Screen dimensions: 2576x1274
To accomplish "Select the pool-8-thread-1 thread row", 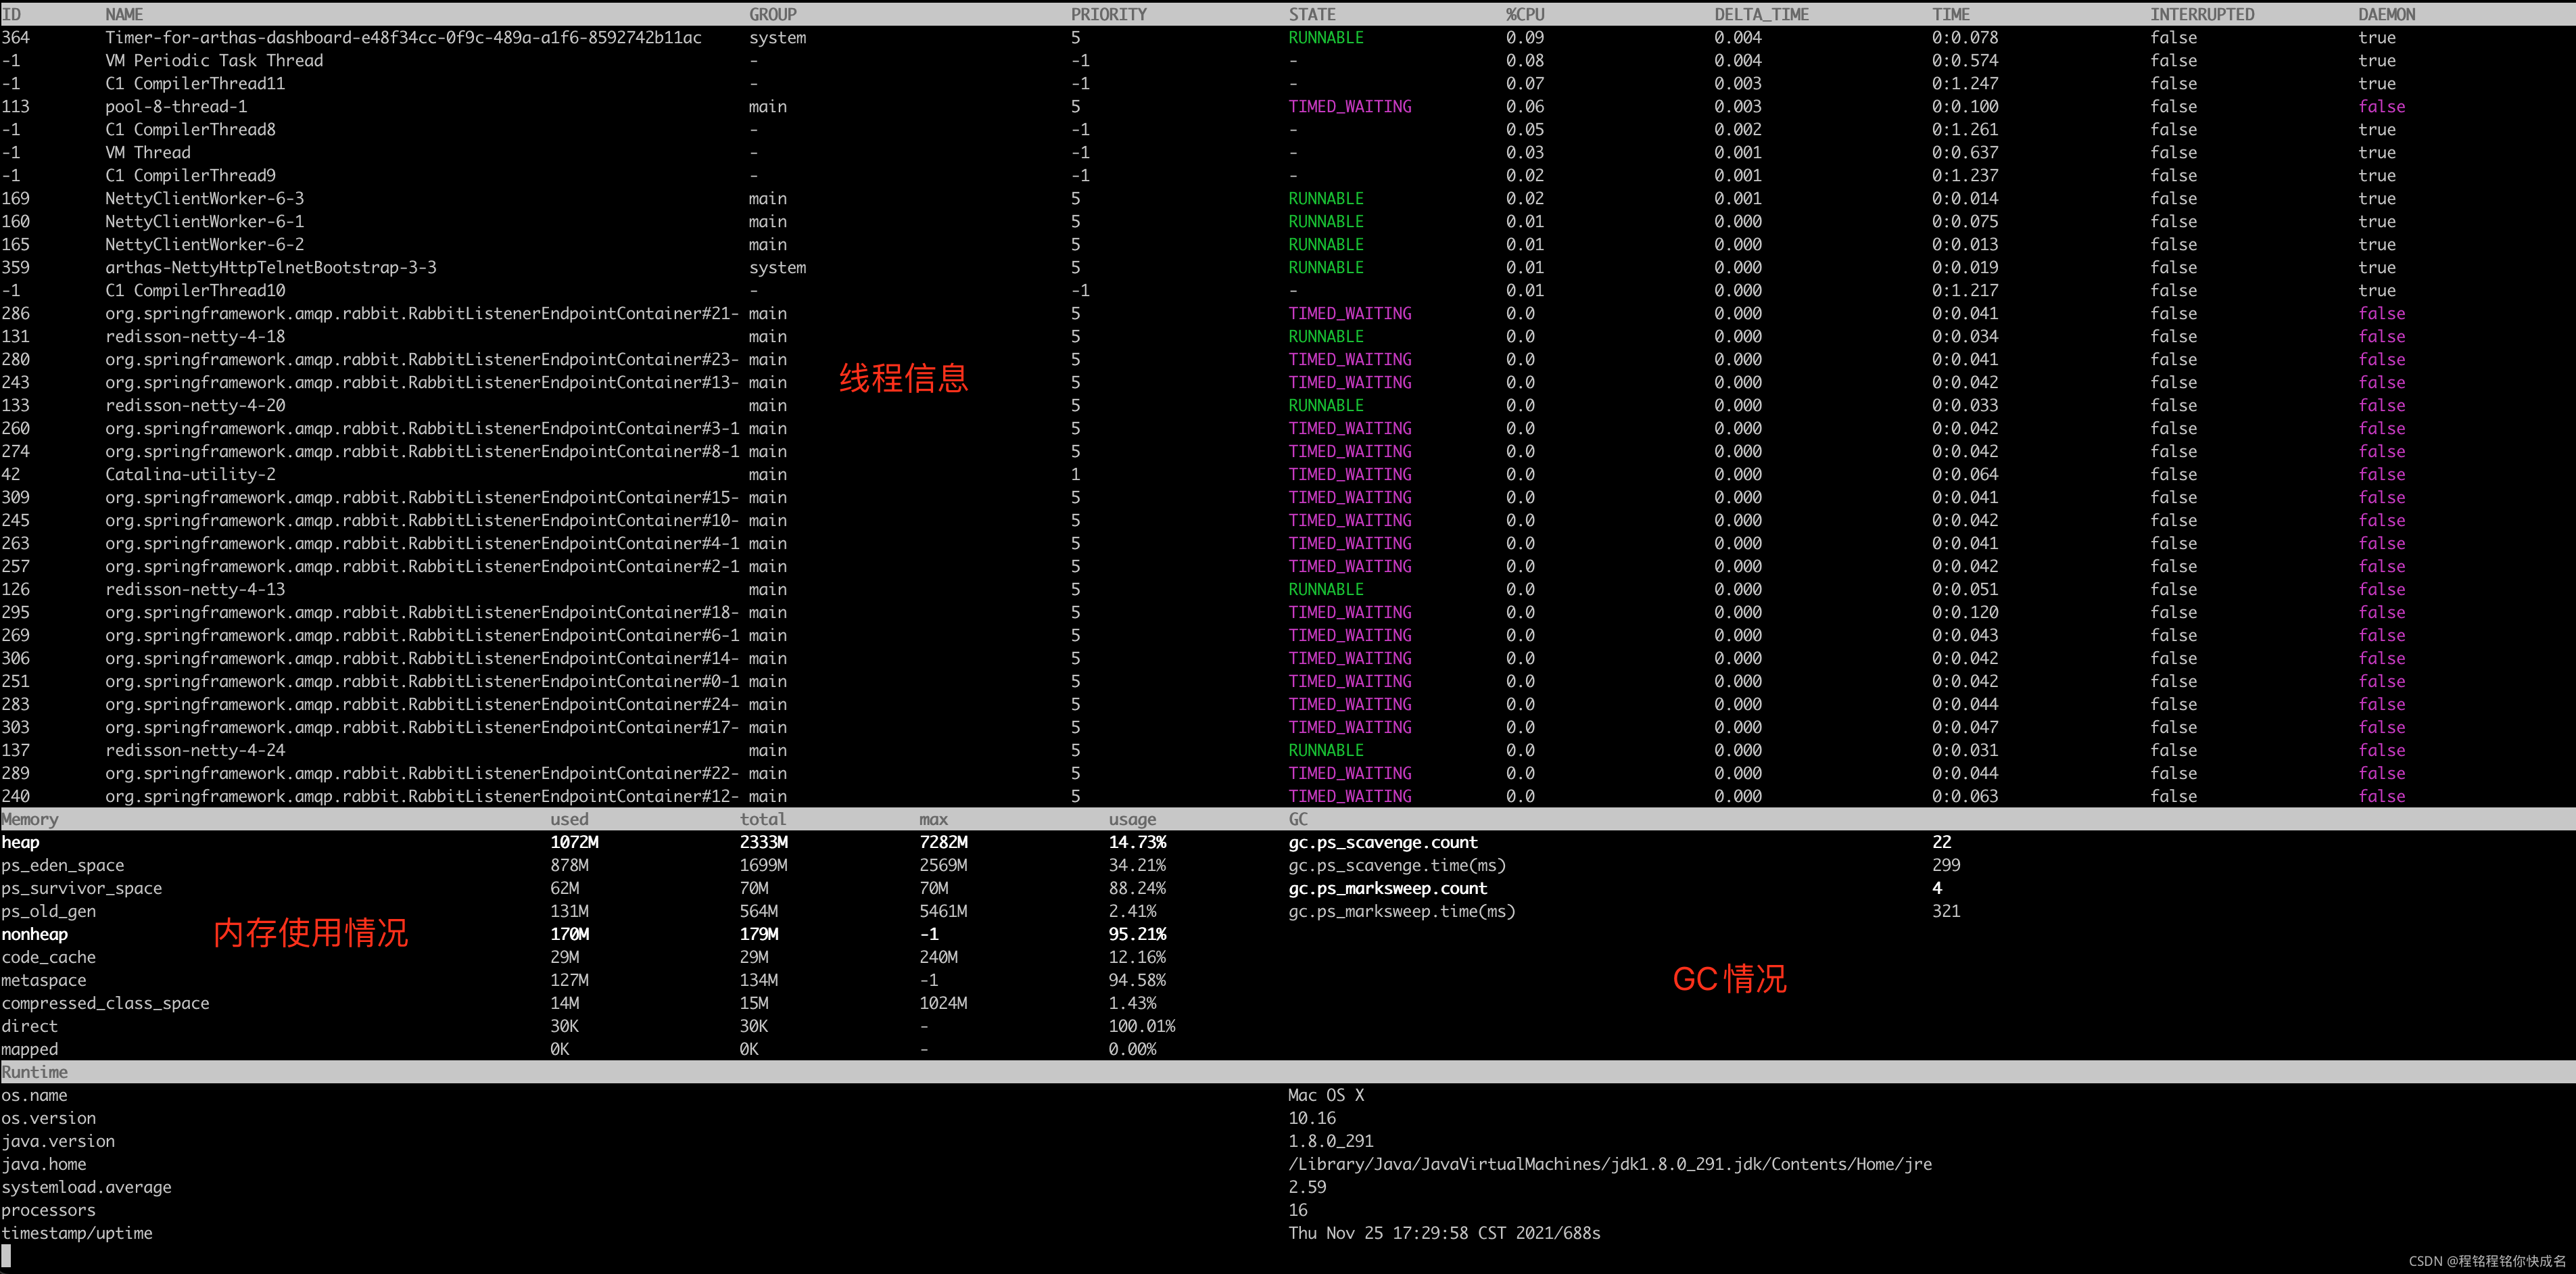I will 176,106.
